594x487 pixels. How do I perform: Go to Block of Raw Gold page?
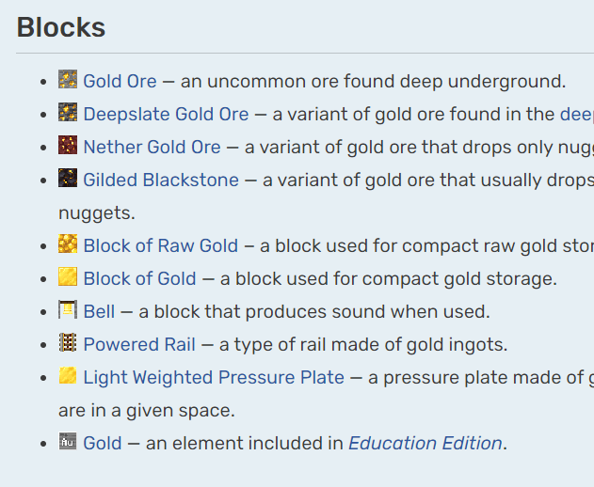(161, 246)
